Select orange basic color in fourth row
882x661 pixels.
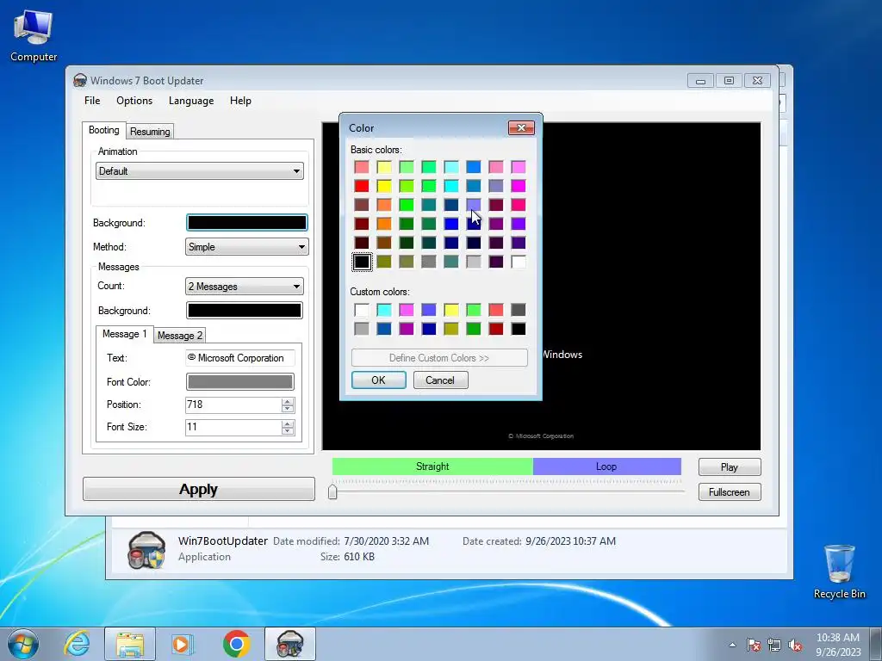pyautogui.click(x=384, y=224)
